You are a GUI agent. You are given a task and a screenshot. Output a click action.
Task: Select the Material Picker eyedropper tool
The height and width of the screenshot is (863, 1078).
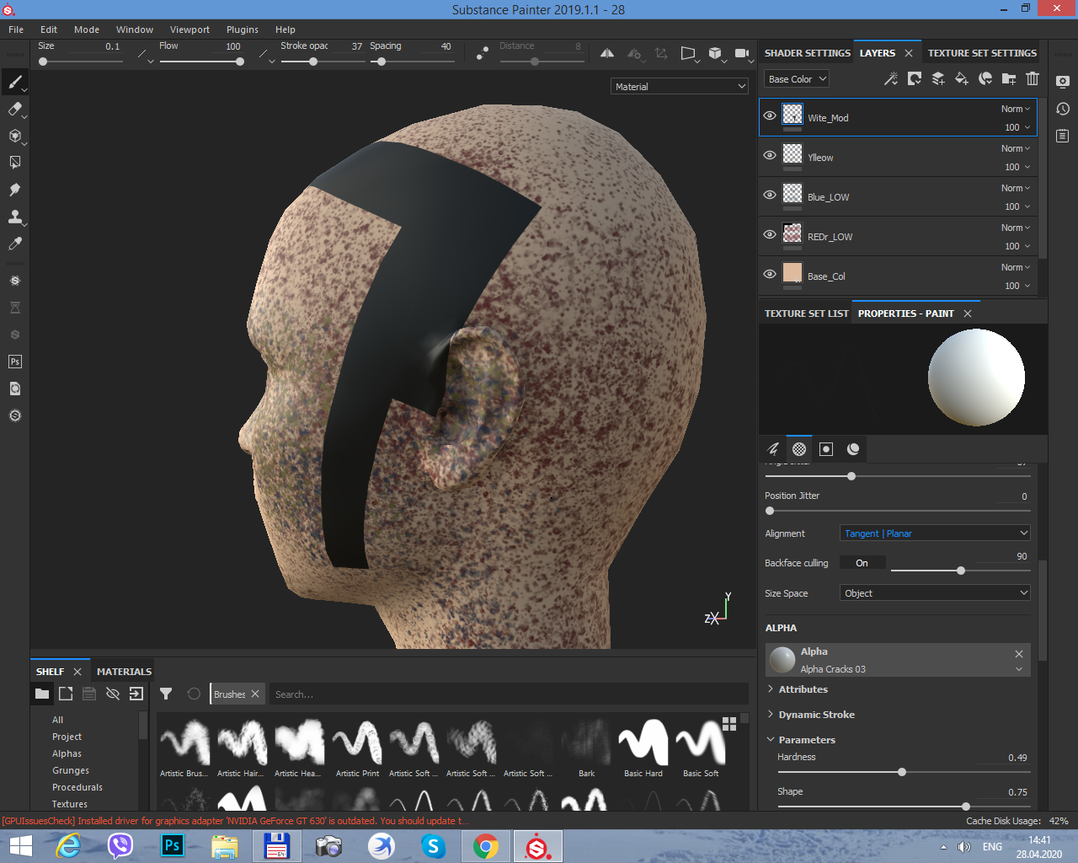pos(14,244)
